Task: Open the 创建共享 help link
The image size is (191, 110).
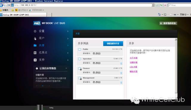Action: (134, 62)
